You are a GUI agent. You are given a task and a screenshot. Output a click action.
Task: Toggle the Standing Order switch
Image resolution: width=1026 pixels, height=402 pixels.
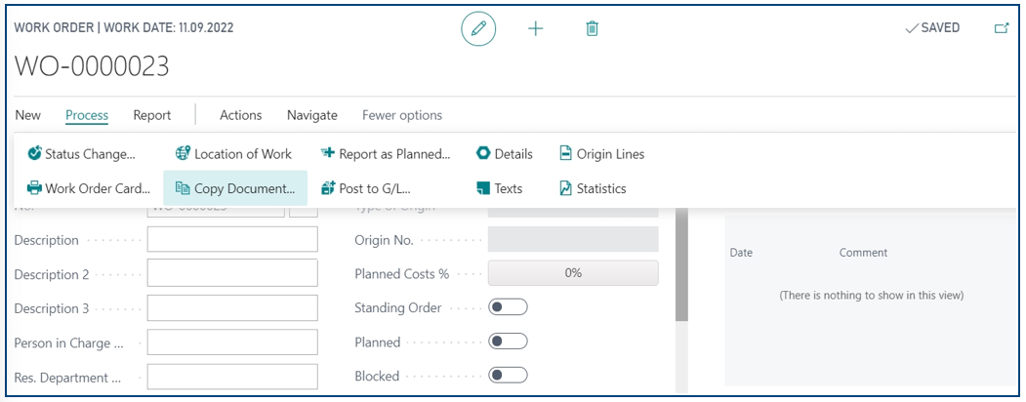(508, 307)
